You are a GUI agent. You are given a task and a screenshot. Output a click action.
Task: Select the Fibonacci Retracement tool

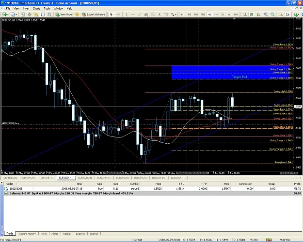click(x=153, y=15)
